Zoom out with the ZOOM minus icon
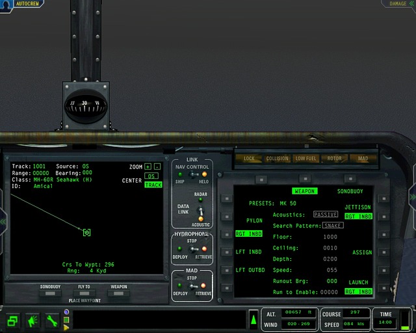416x333 pixels. [x=157, y=166]
